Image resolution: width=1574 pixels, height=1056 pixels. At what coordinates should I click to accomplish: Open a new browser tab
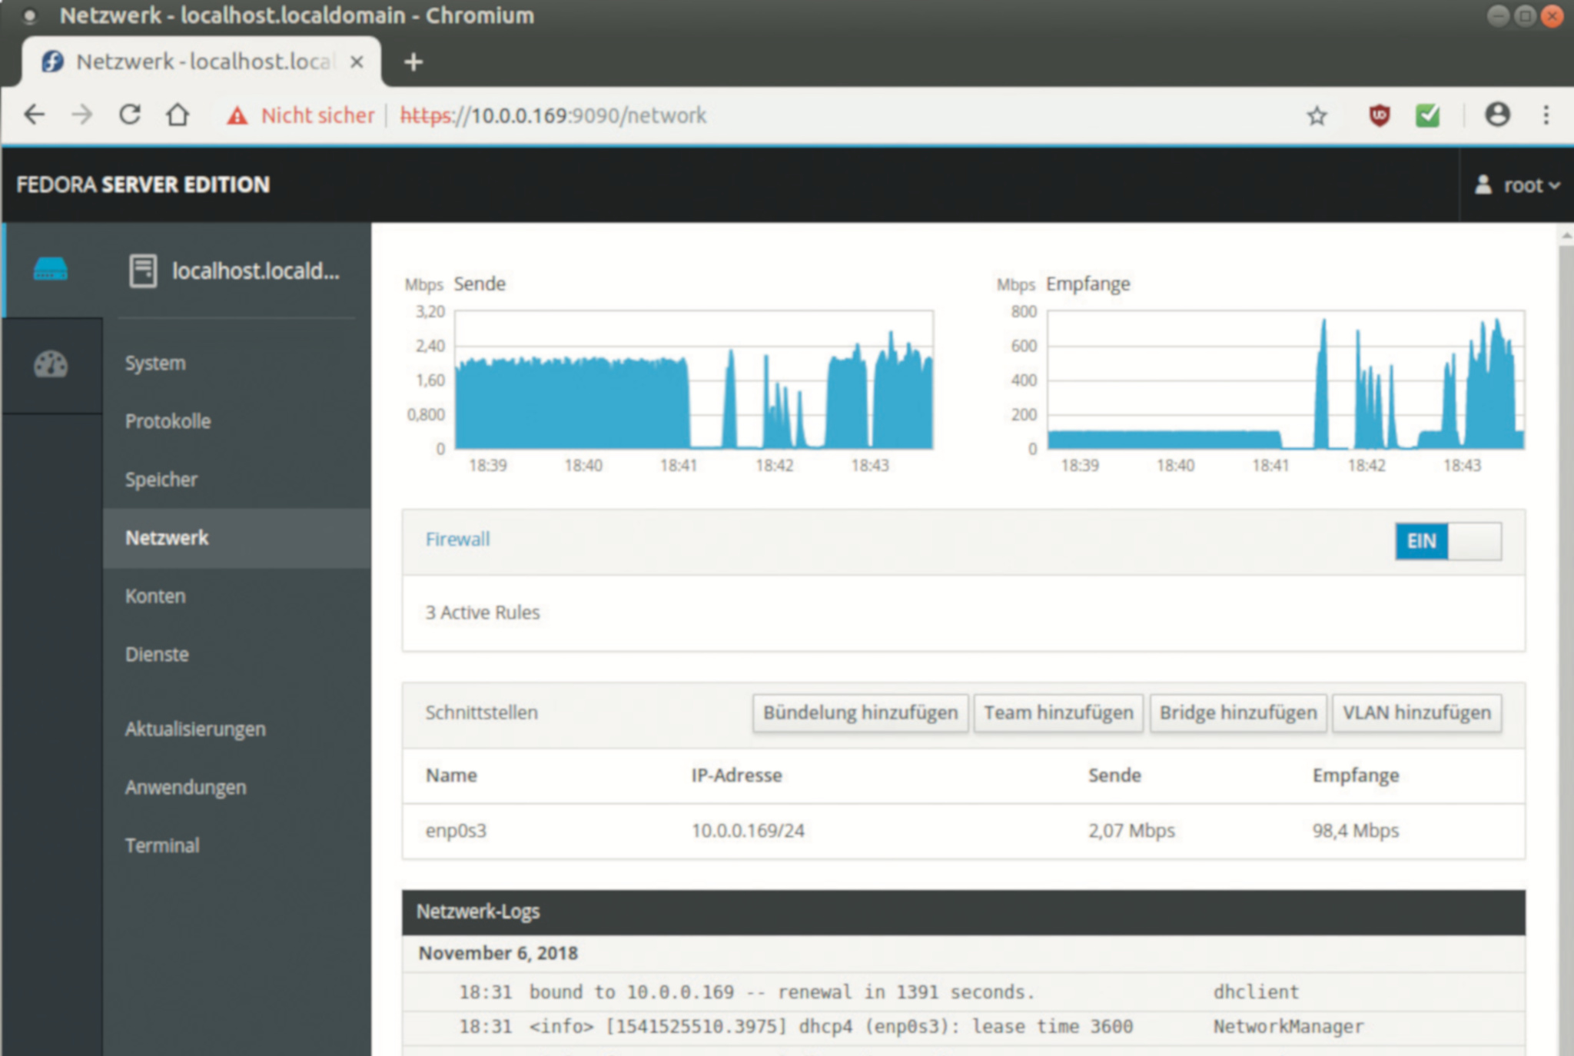[x=413, y=61]
